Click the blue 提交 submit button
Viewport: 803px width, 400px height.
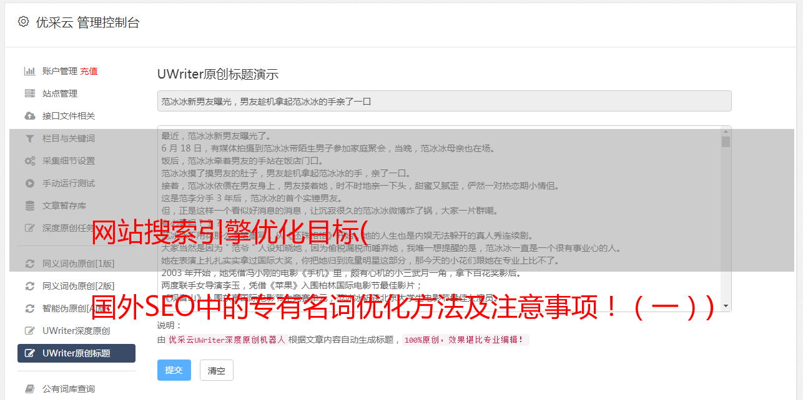(x=174, y=370)
